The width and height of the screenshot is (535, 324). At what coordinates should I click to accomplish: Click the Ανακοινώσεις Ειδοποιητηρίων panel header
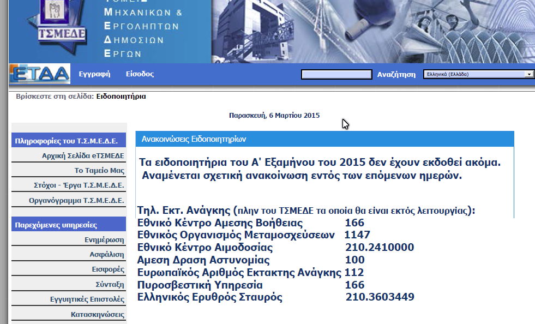pos(324,139)
